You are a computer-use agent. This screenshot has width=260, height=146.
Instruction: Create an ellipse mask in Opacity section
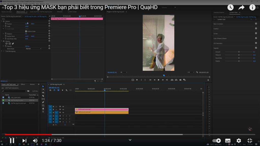[x=6, y=44]
